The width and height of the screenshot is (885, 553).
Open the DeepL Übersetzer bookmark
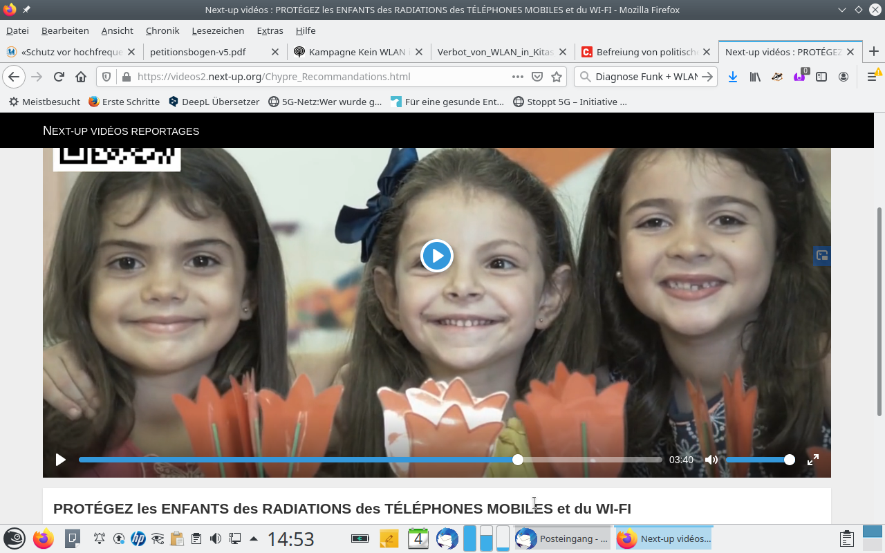220,102
